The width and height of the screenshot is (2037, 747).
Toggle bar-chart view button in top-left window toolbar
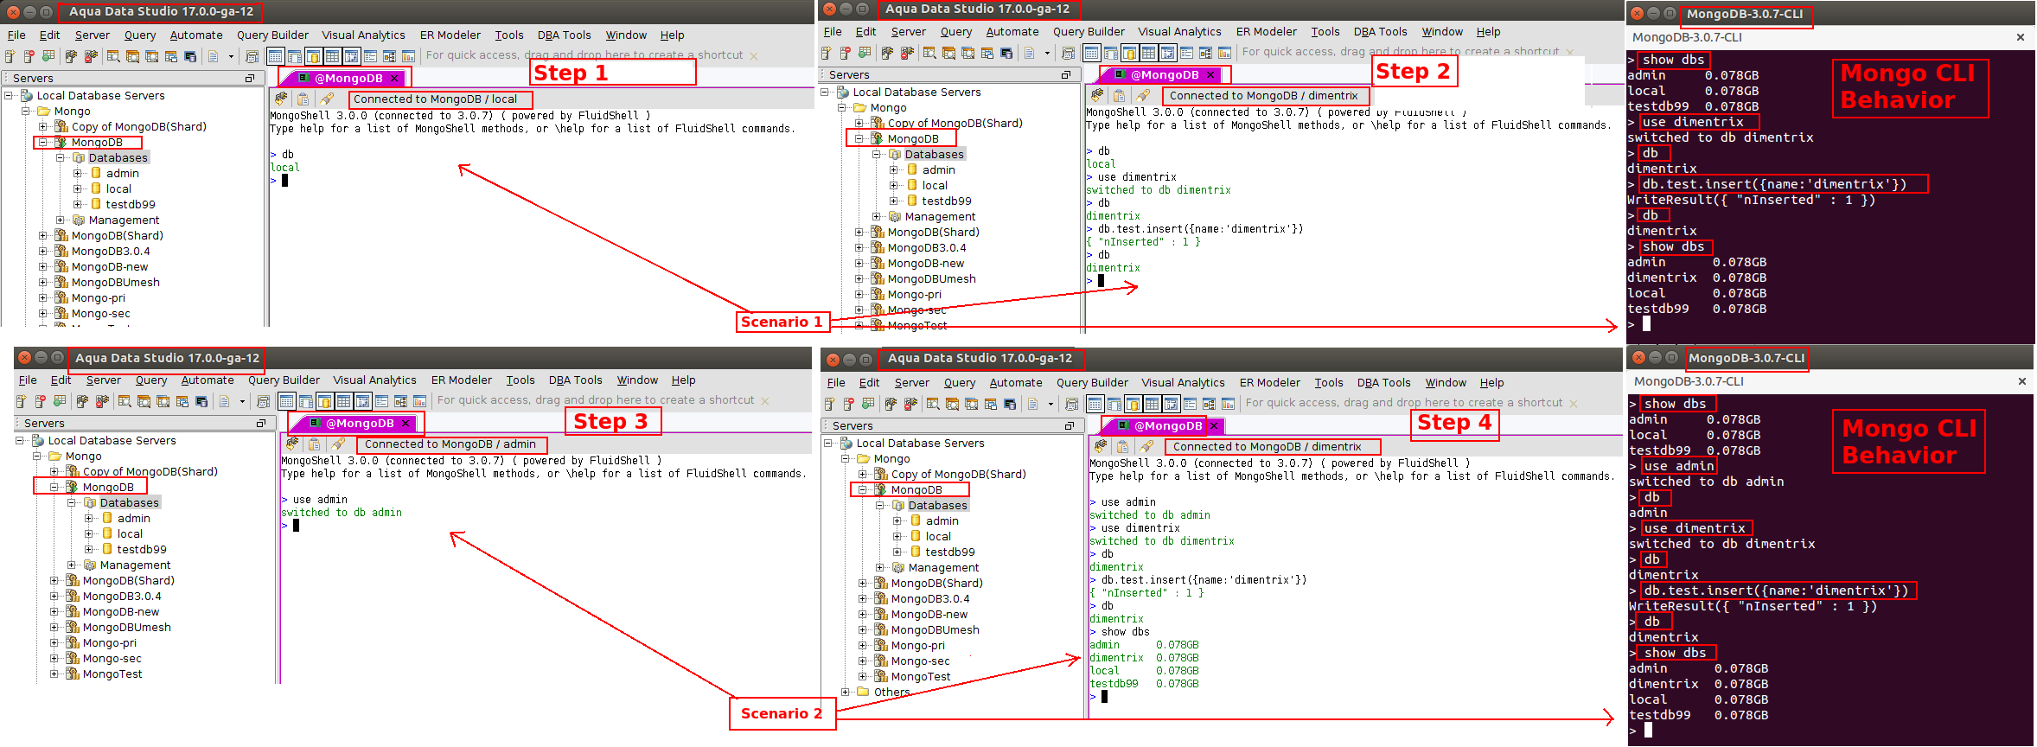click(408, 56)
